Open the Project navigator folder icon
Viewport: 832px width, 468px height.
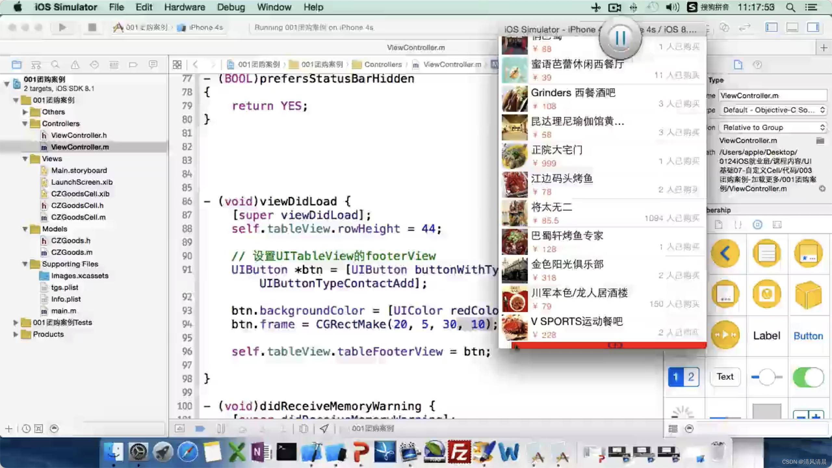(16, 65)
